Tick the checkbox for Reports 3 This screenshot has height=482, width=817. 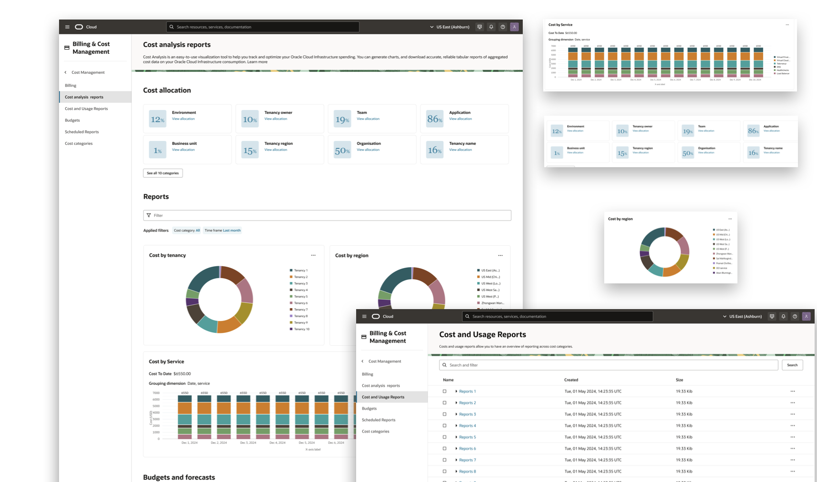(x=445, y=414)
